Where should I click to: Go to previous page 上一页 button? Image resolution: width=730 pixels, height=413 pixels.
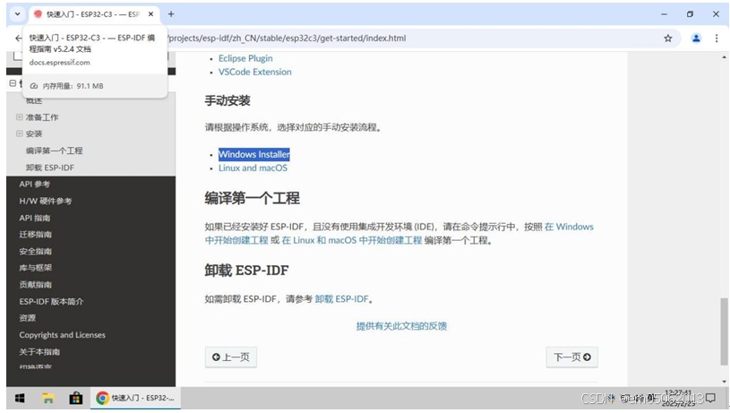tap(231, 357)
